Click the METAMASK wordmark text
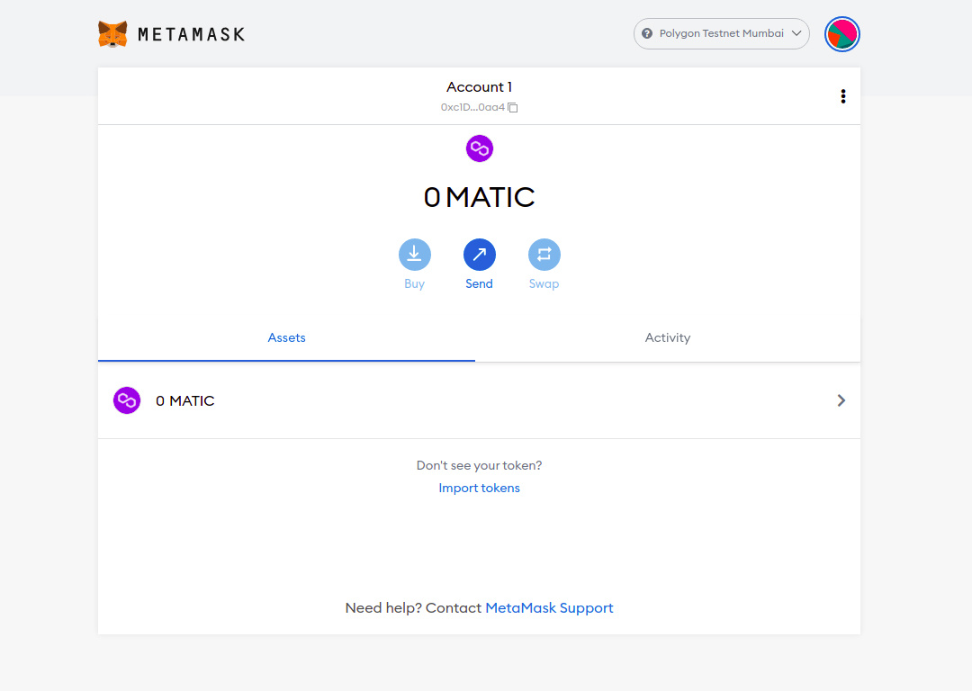 coord(192,34)
